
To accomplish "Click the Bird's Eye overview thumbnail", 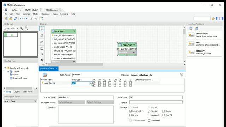I will coord(20,44).
